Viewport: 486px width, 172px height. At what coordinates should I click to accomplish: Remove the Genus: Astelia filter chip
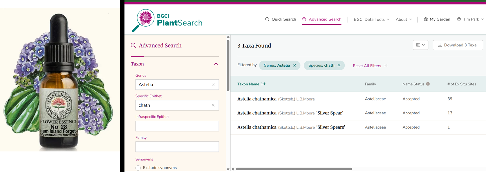[295, 65]
